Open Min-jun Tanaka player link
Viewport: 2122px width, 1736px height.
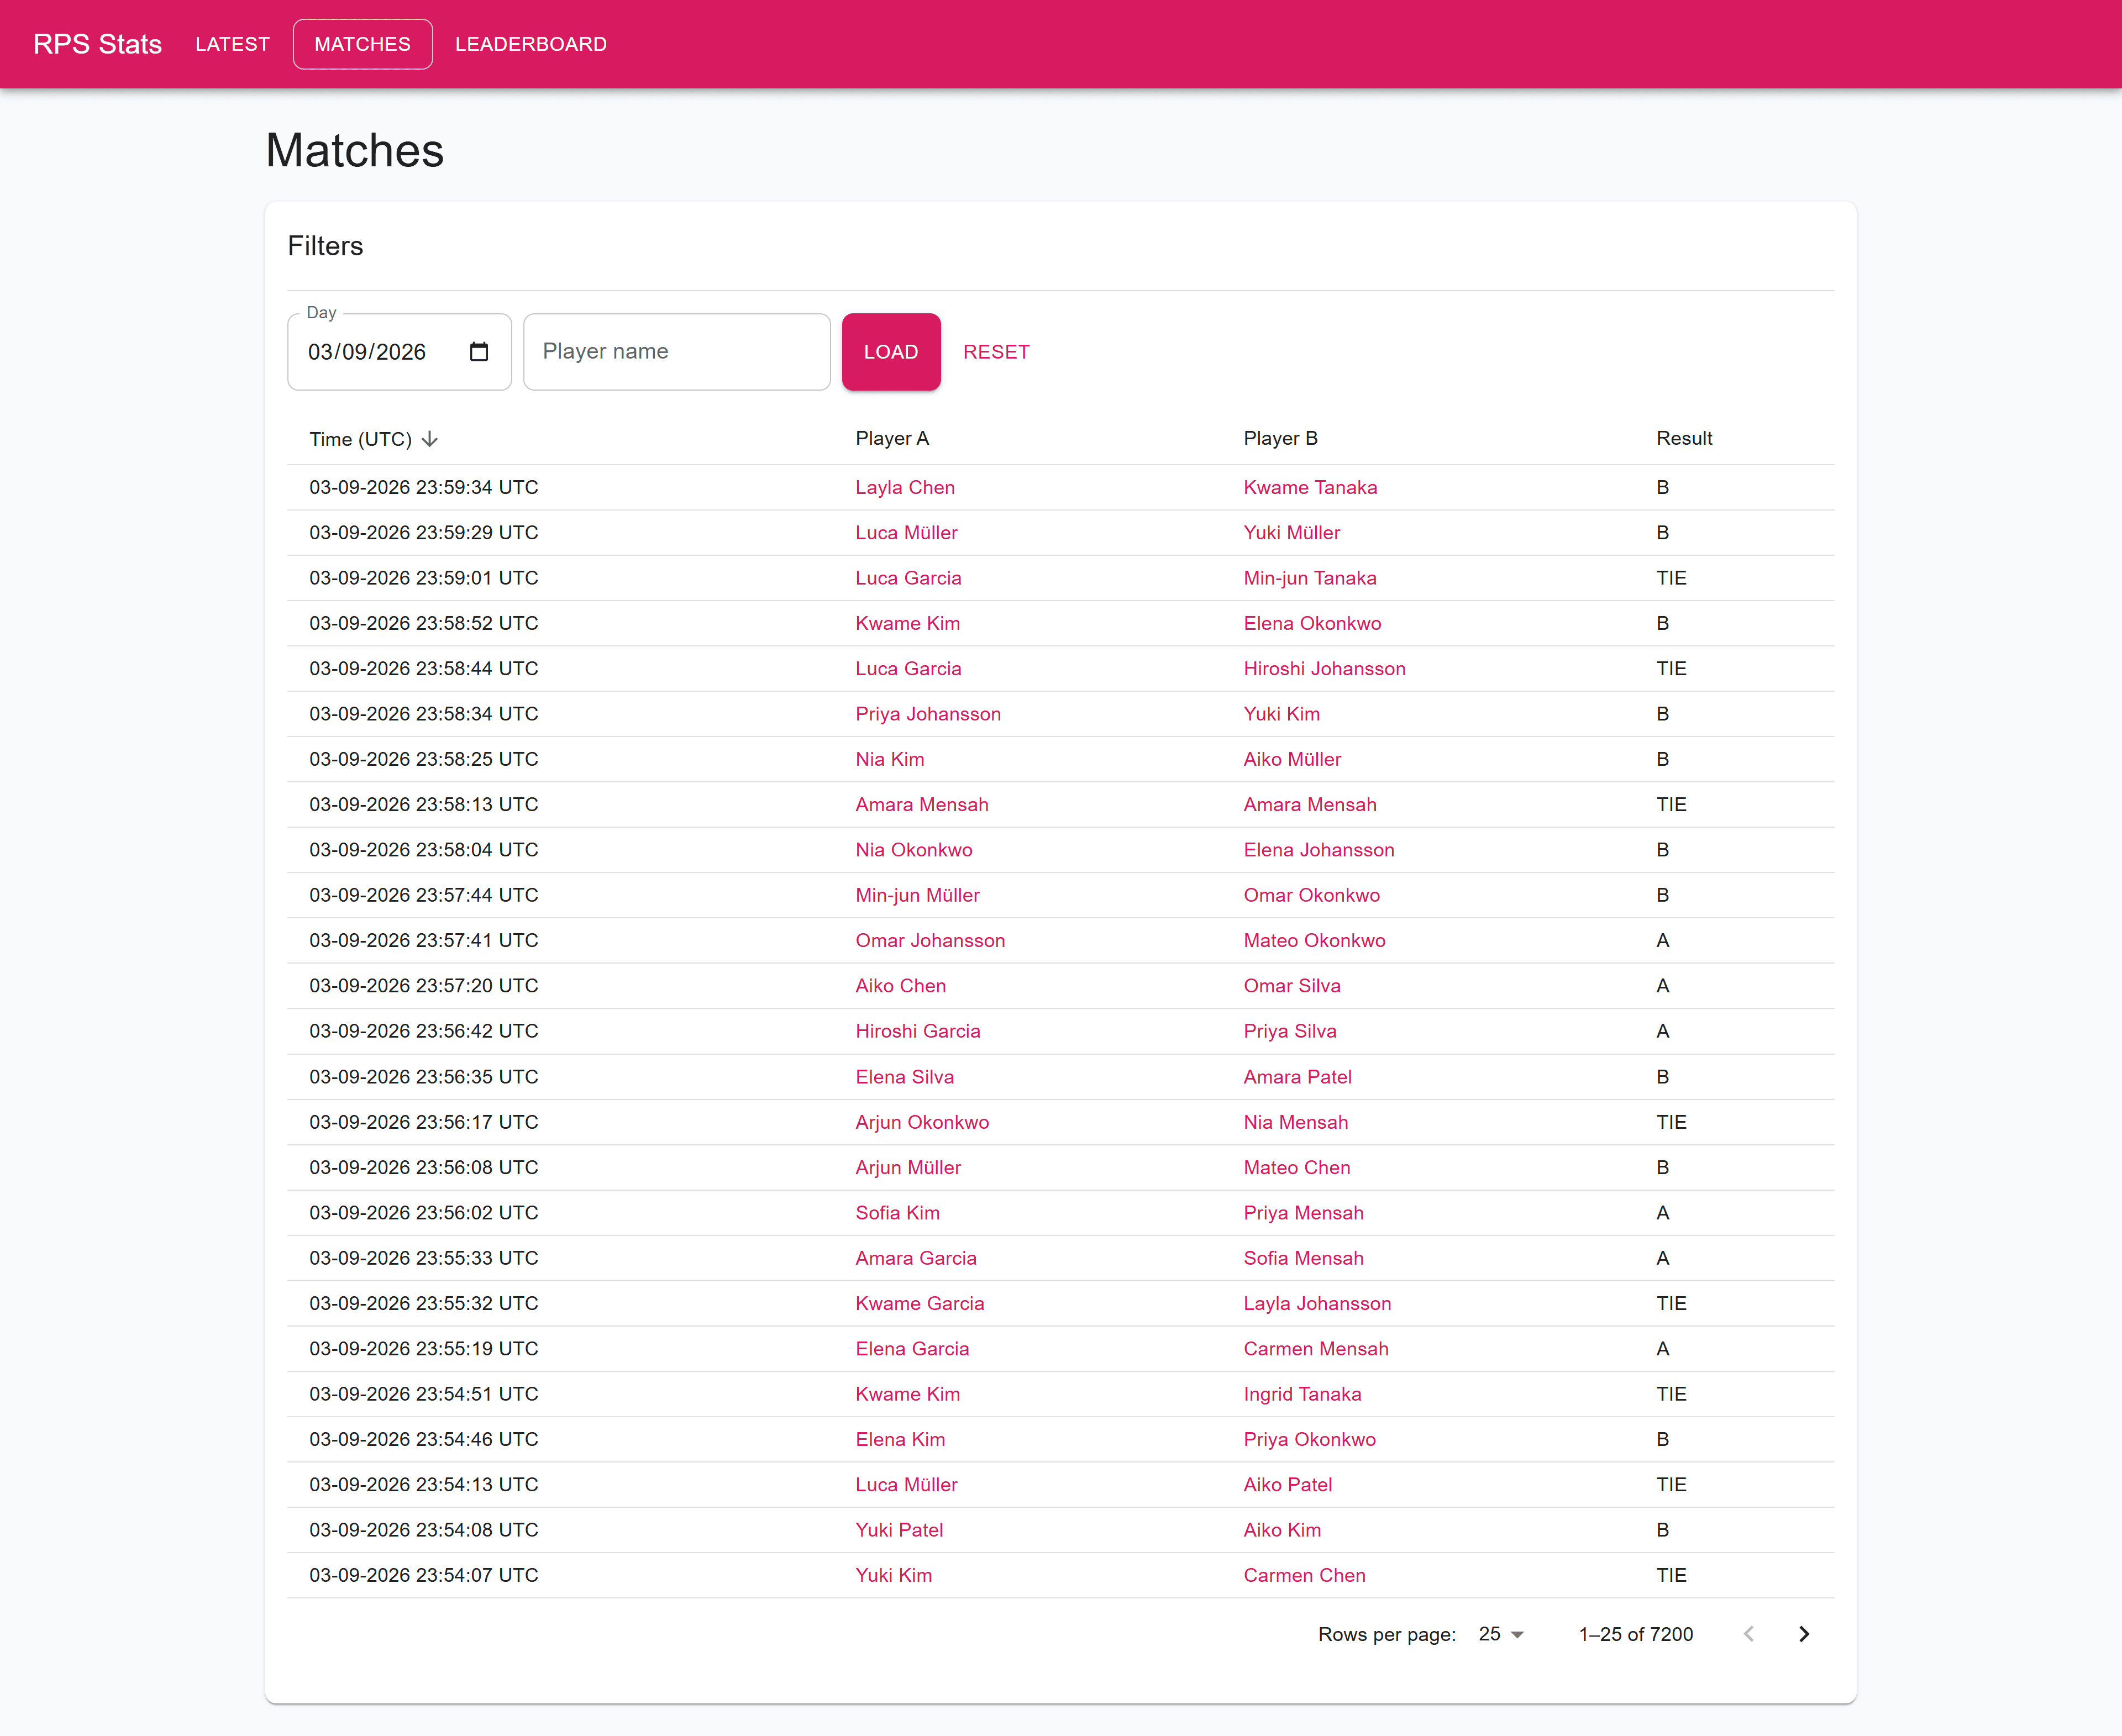1310,578
